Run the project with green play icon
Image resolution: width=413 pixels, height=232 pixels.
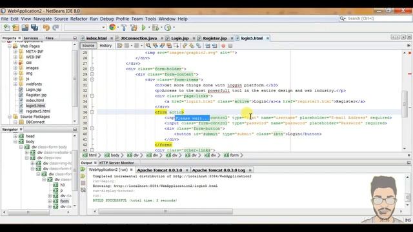[143, 27]
